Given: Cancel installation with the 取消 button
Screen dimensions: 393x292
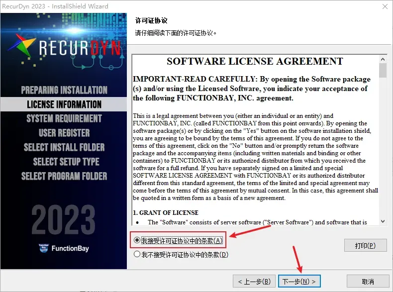Looking at the screenshot, I should click(368, 281).
